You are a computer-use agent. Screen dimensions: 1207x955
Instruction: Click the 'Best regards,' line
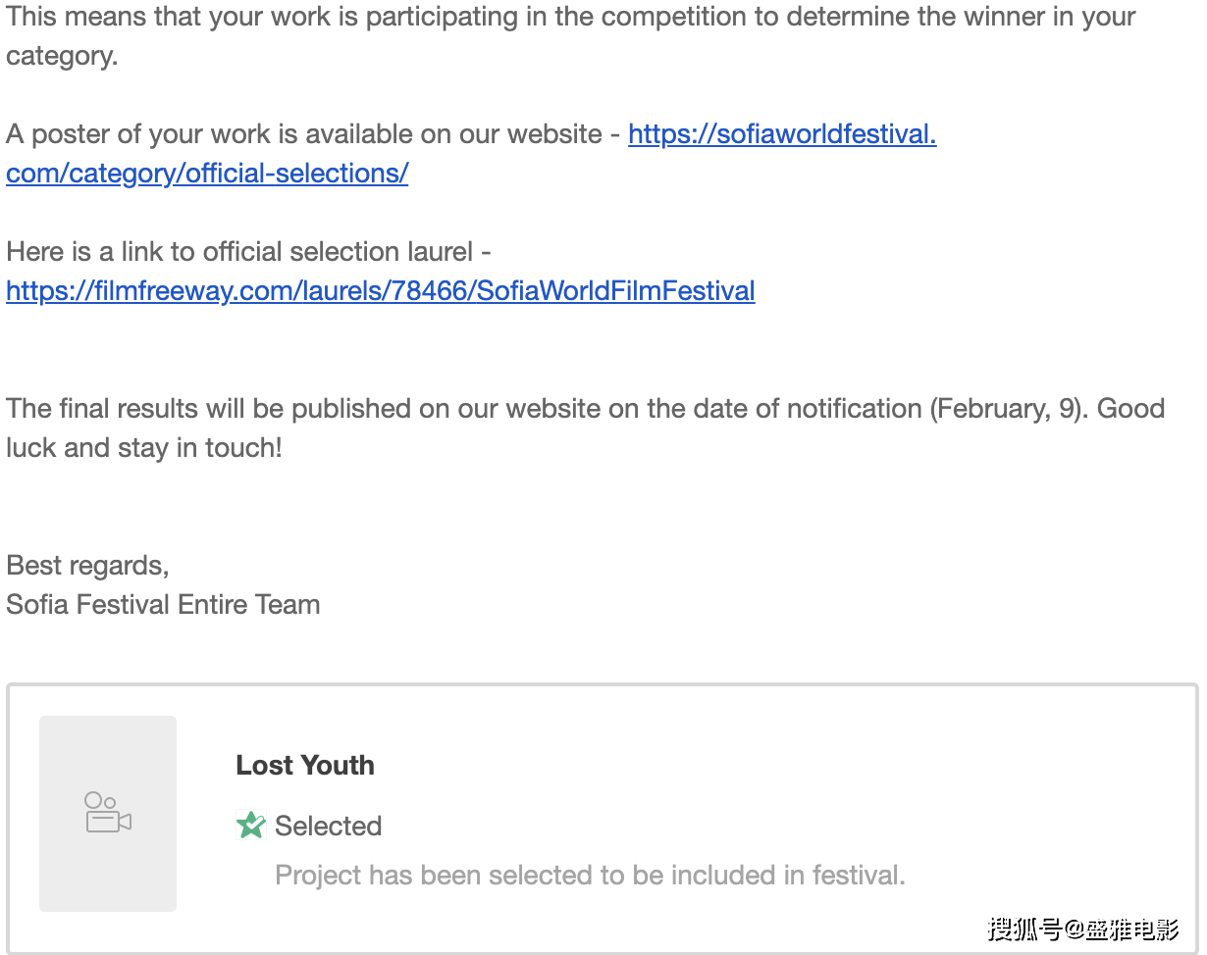[87, 566]
